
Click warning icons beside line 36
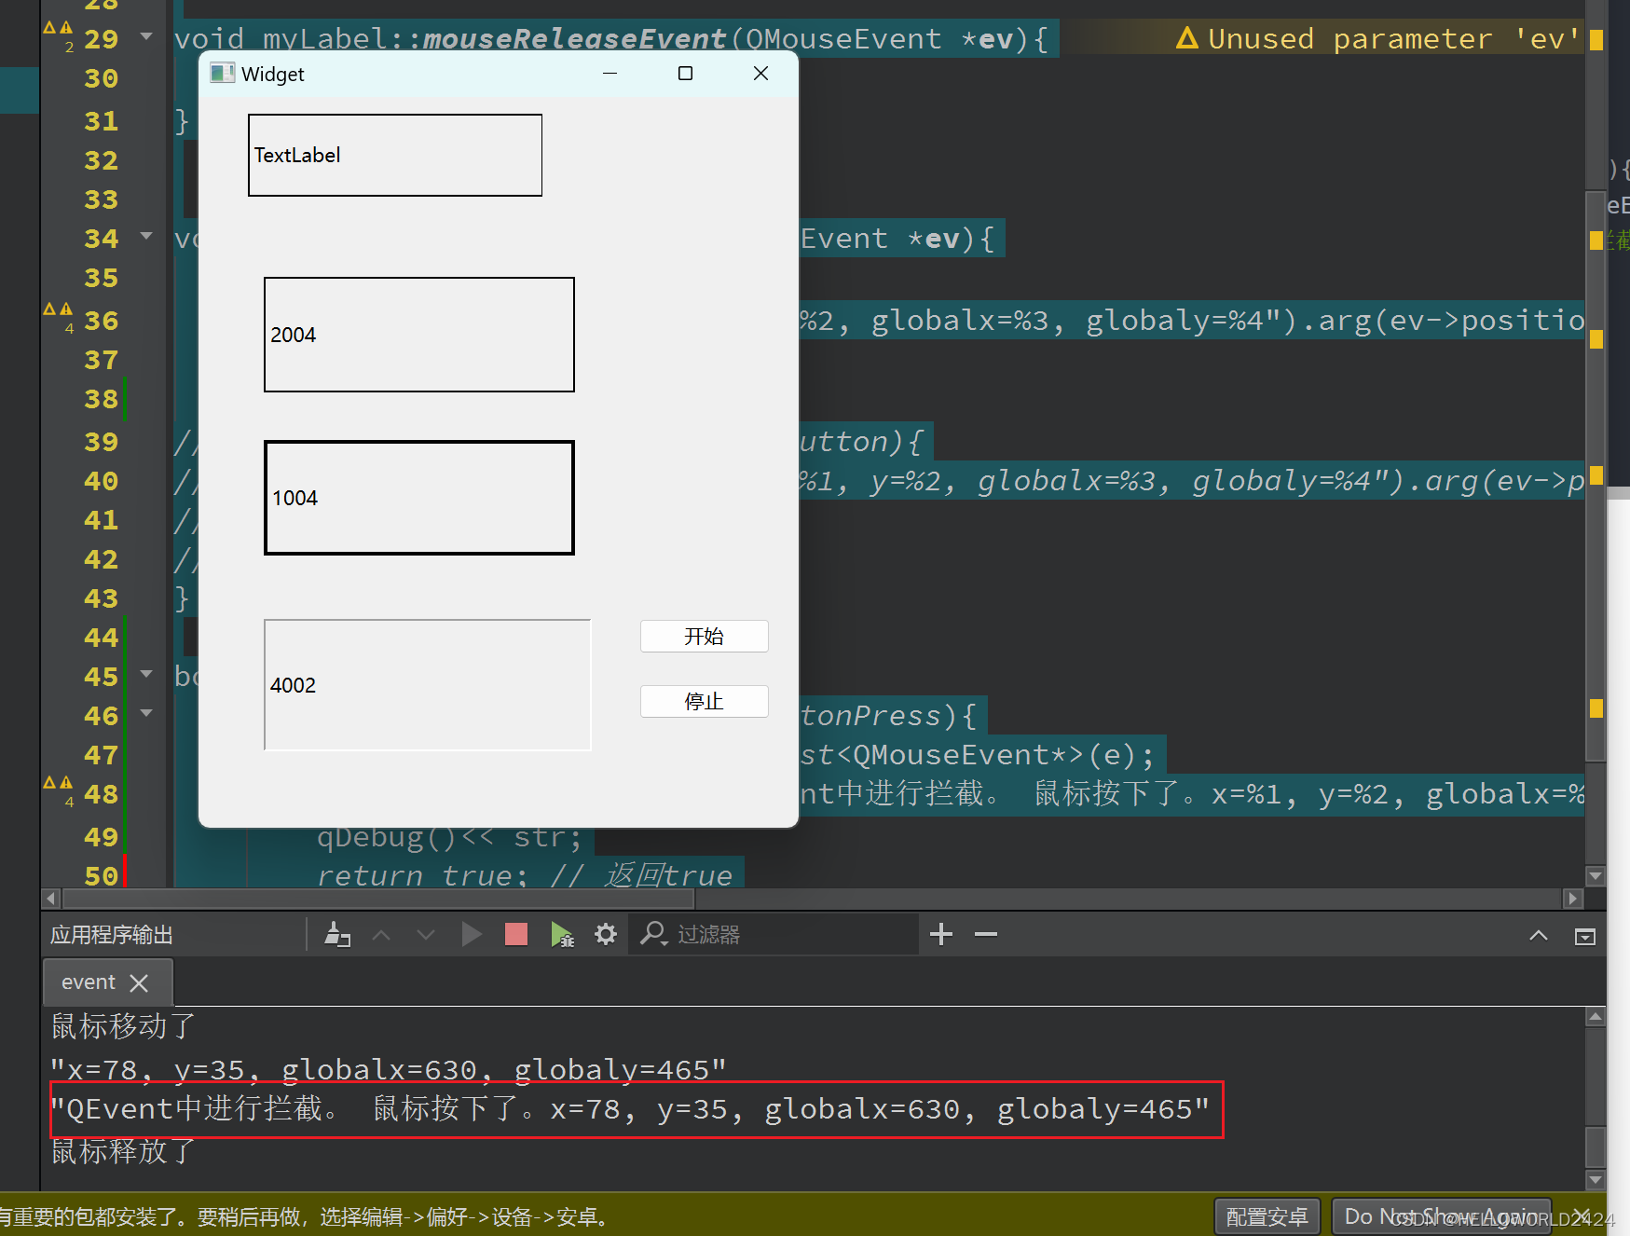(58, 309)
